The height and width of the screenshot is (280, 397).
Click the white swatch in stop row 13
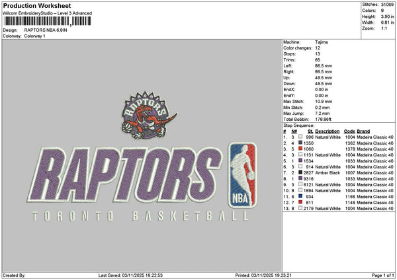pos(300,208)
